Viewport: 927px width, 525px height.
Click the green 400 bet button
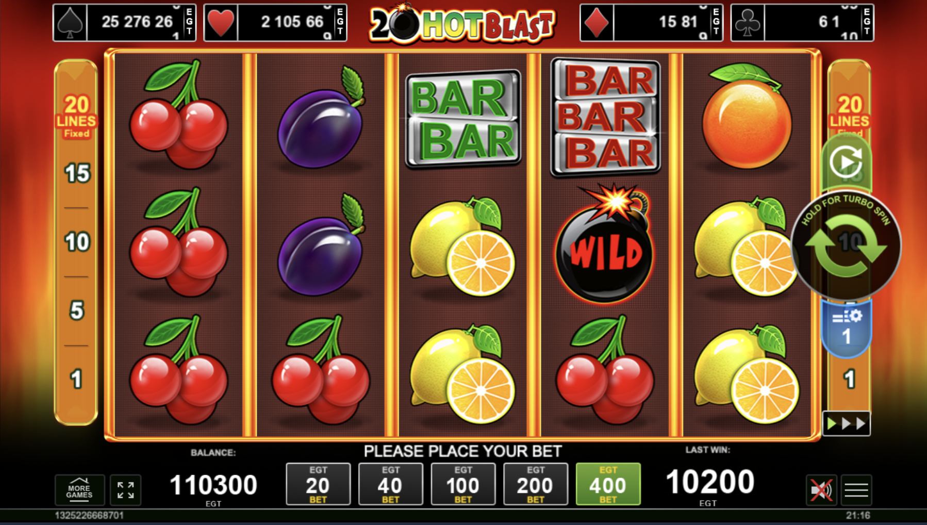pyautogui.click(x=608, y=484)
